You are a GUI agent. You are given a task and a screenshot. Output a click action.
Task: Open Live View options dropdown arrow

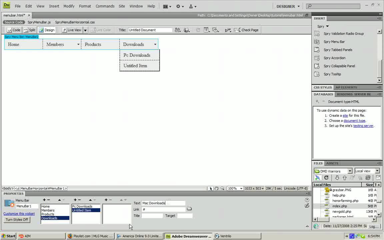click(x=85, y=30)
